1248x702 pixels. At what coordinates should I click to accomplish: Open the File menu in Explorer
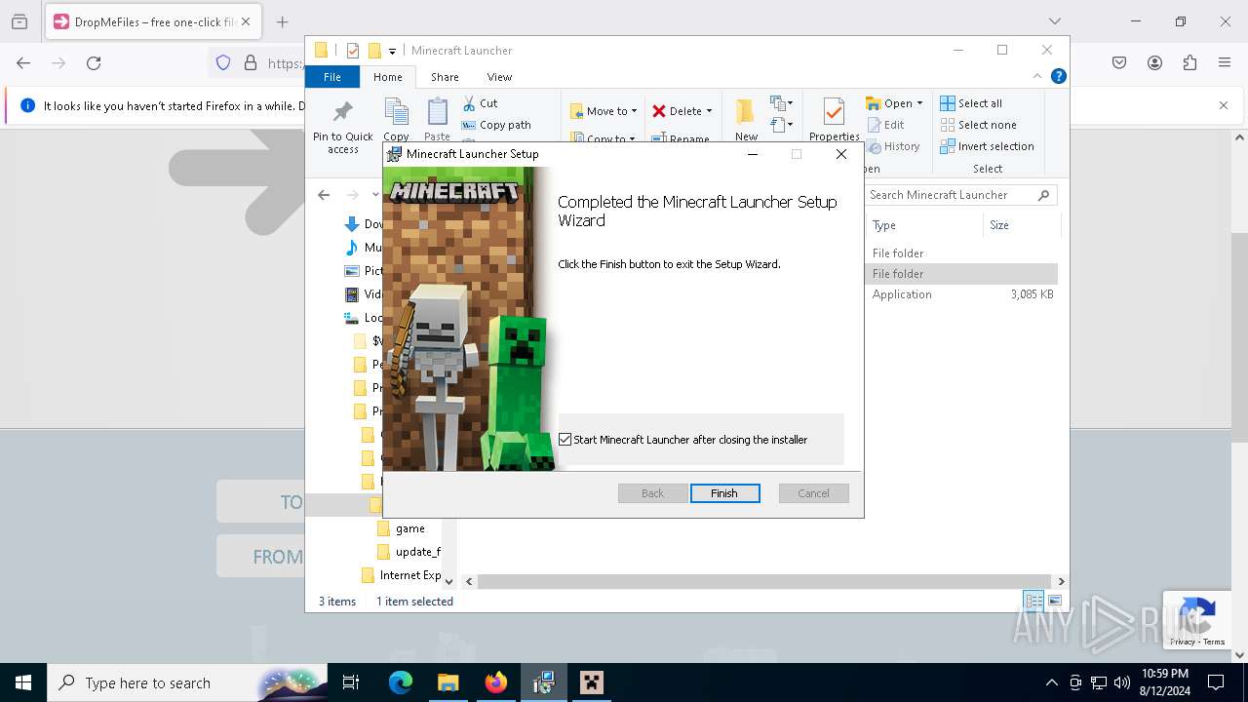[x=332, y=77]
